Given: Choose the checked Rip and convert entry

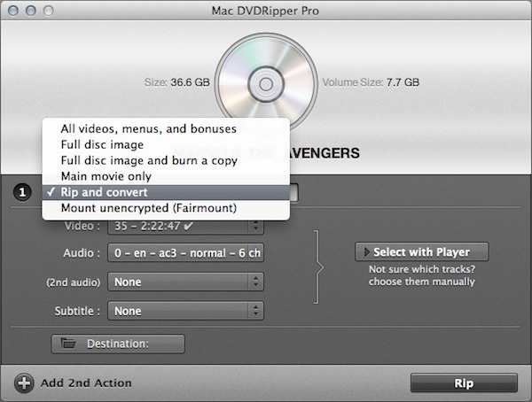Looking at the screenshot, I should pos(166,192).
